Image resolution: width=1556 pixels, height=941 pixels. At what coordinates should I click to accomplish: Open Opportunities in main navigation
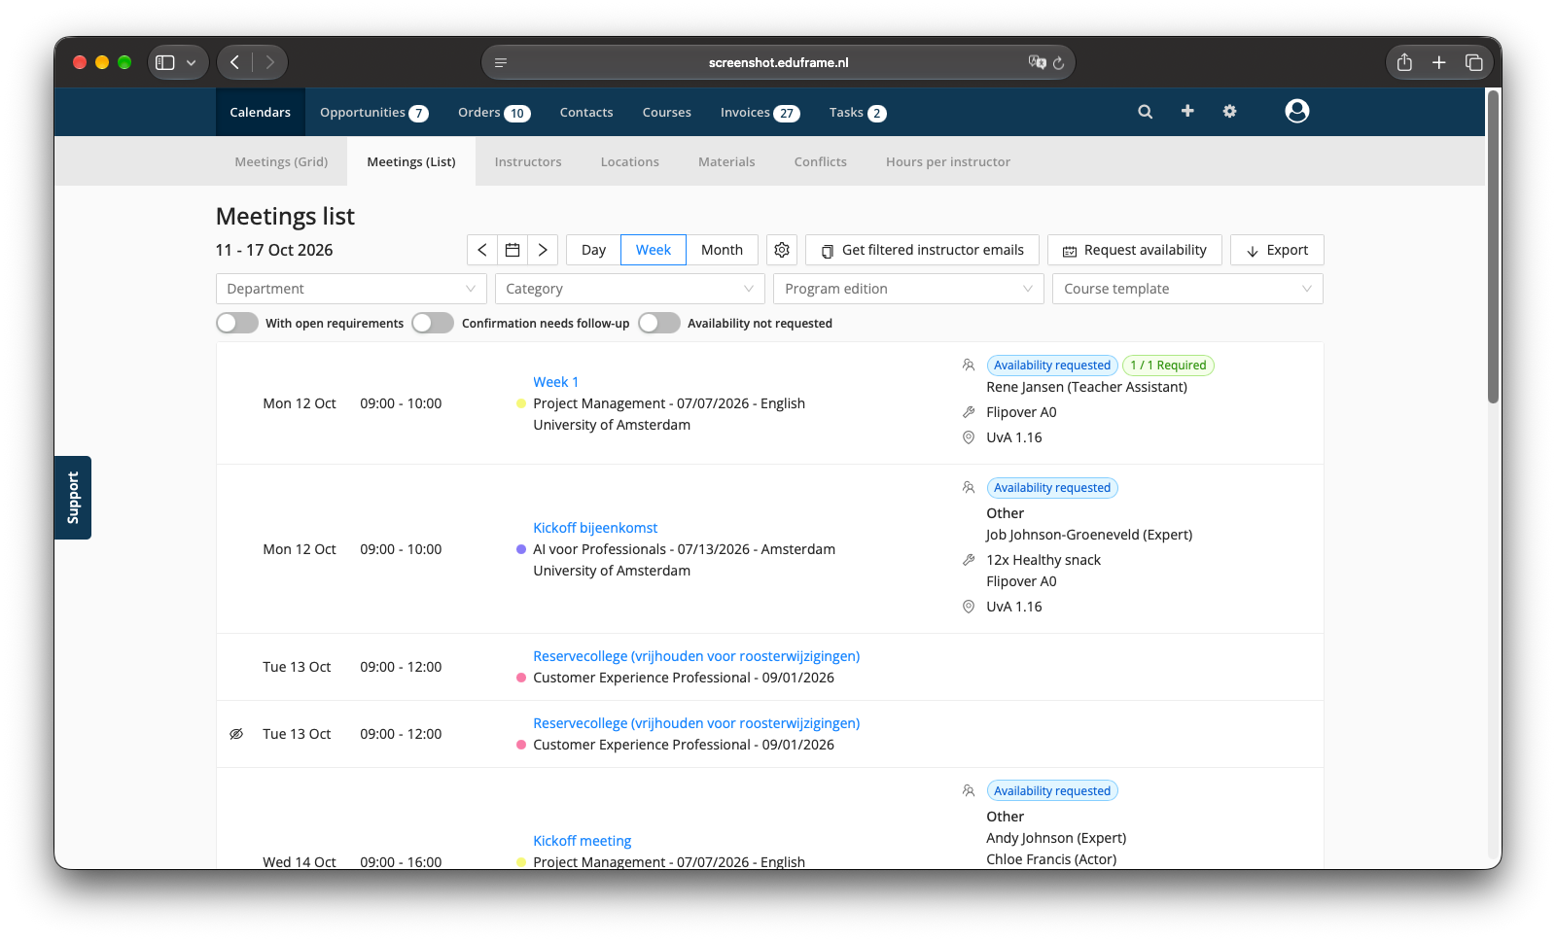tap(374, 112)
